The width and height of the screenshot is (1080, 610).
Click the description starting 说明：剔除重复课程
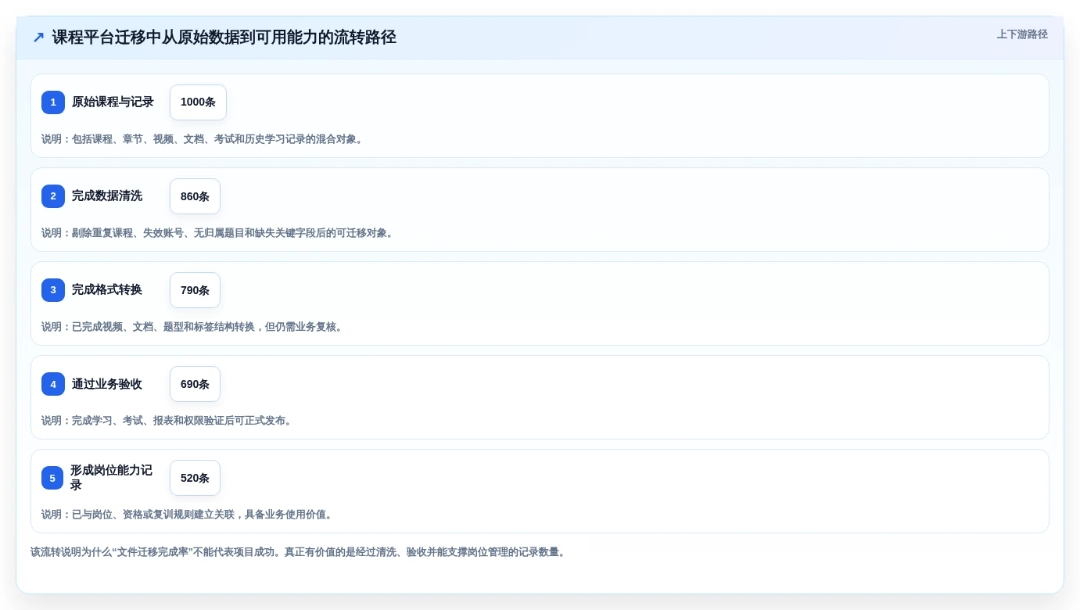pyautogui.click(x=218, y=233)
